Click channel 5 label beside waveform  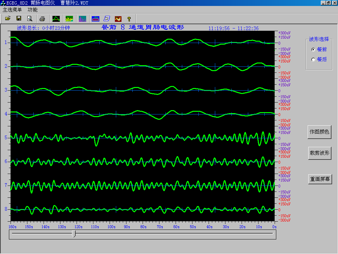point(6,138)
